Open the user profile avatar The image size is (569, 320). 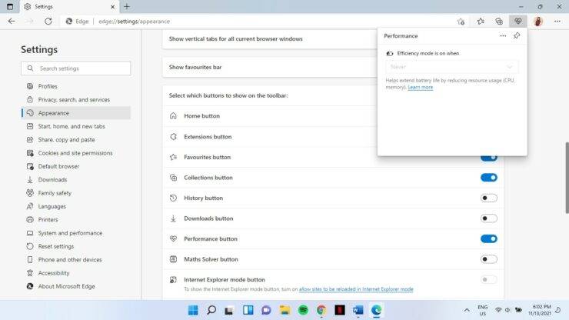point(537,22)
